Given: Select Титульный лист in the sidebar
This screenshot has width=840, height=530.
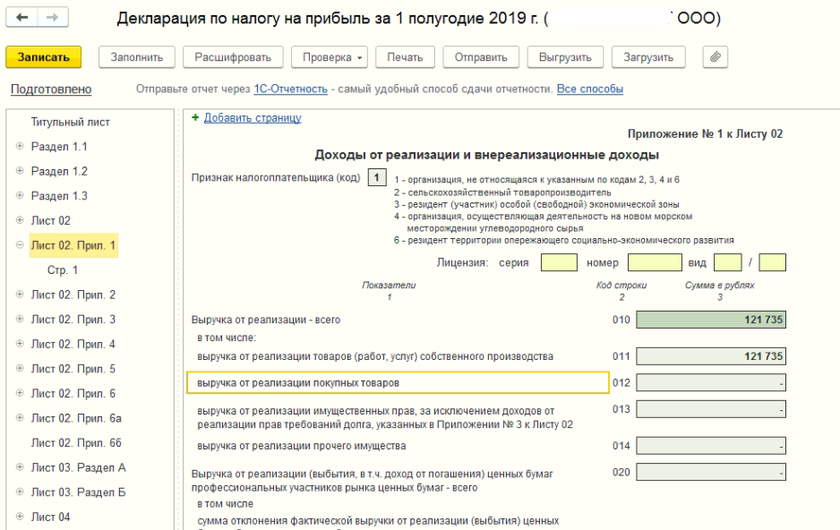Looking at the screenshot, I should 70,122.
